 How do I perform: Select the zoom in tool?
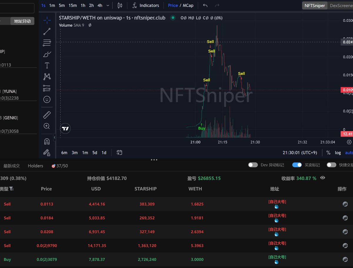47,126
